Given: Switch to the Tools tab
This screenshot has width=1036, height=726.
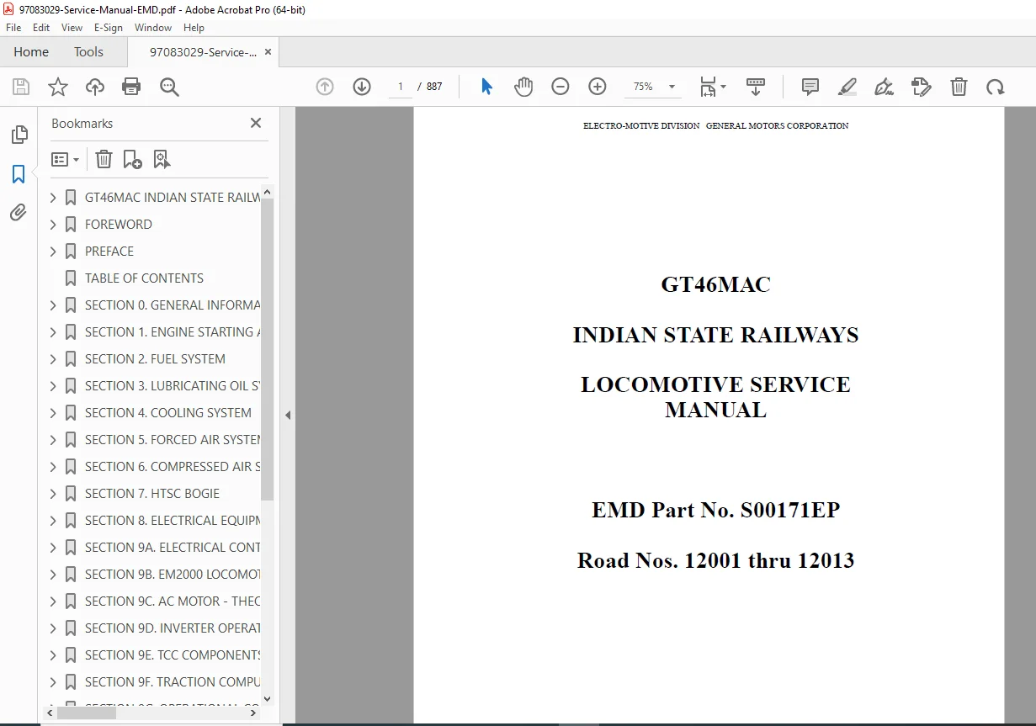Looking at the screenshot, I should (88, 52).
